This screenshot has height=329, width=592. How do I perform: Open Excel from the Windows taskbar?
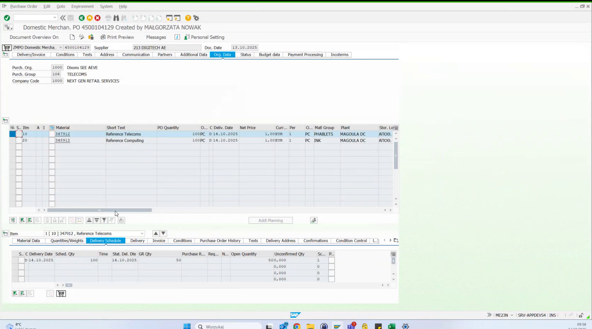pyautogui.click(x=391, y=325)
